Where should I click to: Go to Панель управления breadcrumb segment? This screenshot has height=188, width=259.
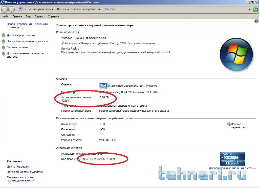(x=40, y=9)
